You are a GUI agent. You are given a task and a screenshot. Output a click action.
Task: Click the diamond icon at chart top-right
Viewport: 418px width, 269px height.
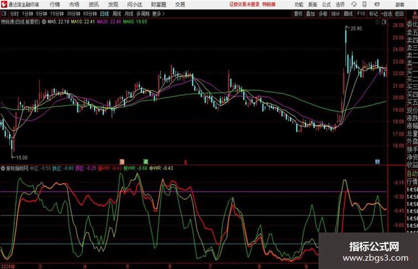pos(377,22)
